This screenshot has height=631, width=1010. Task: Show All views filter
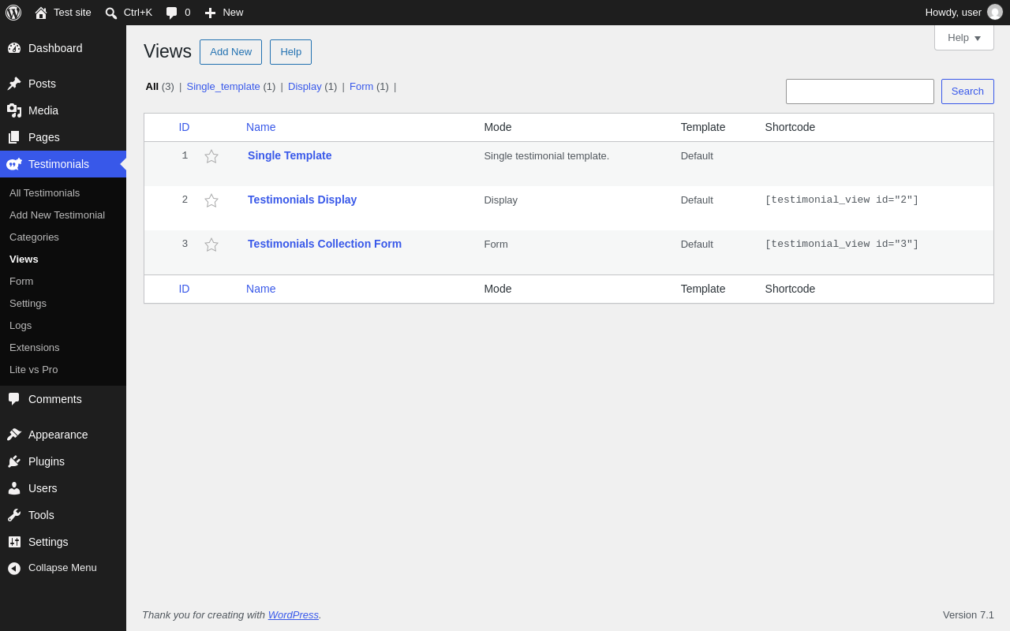point(152,87)
